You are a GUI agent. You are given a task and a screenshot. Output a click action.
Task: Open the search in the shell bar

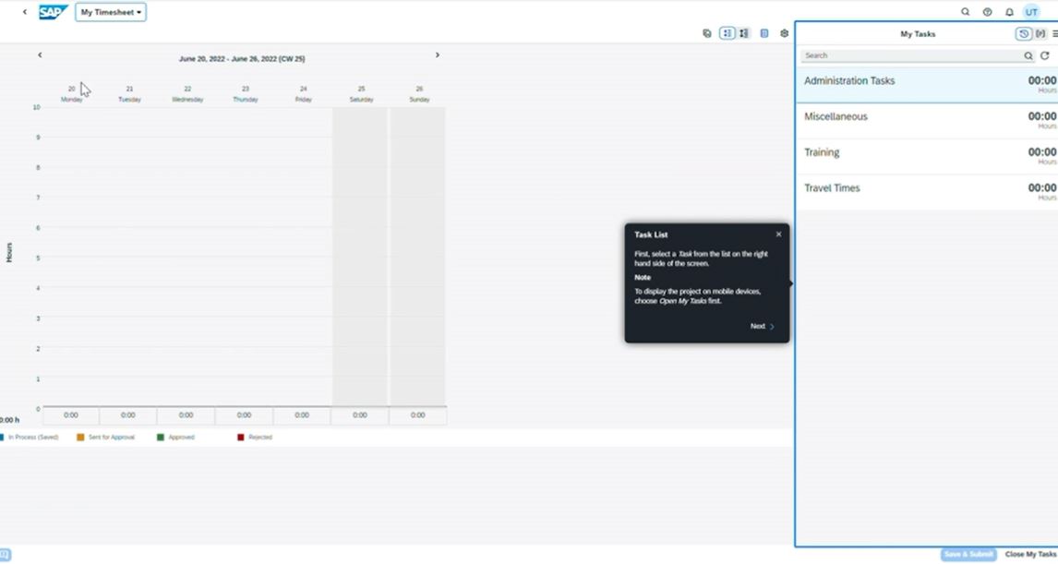(x=966, y=11)
